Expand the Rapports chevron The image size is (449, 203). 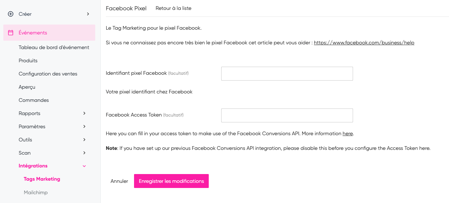pos(84,113)
